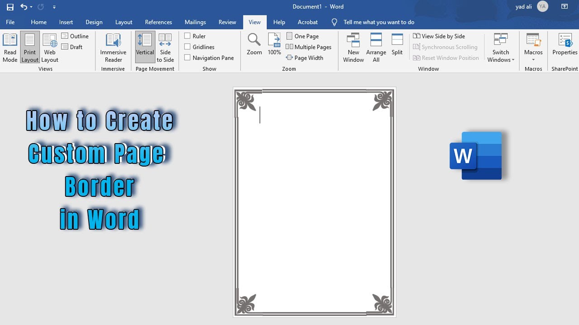579x325 pixels.
Task: Click the YA account avatar
Action: pos(542,6)
